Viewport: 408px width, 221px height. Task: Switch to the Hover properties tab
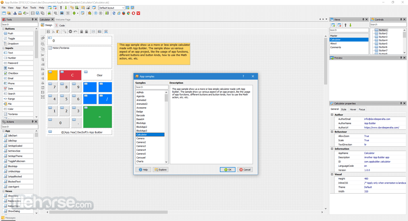(353, 110)
